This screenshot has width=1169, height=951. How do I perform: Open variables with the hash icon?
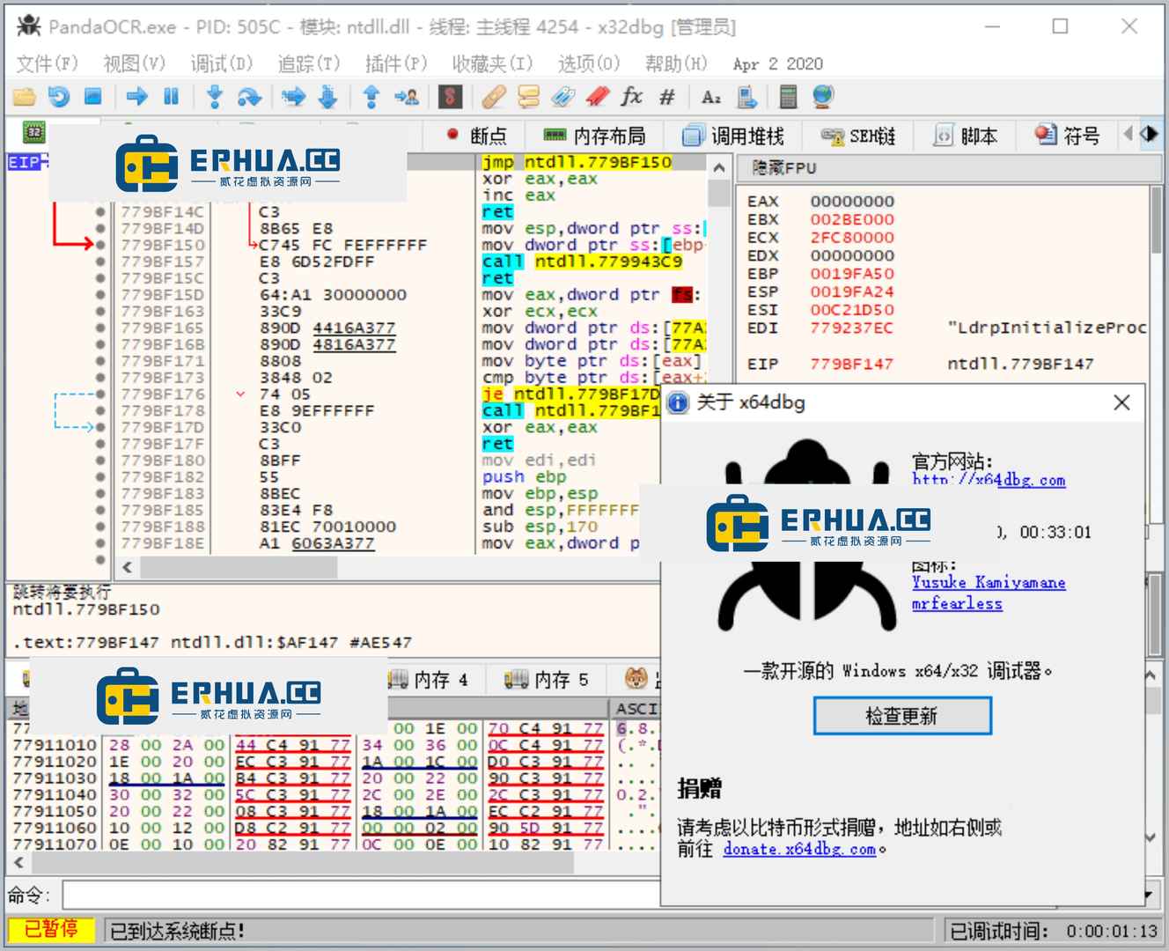pos(667,97)
